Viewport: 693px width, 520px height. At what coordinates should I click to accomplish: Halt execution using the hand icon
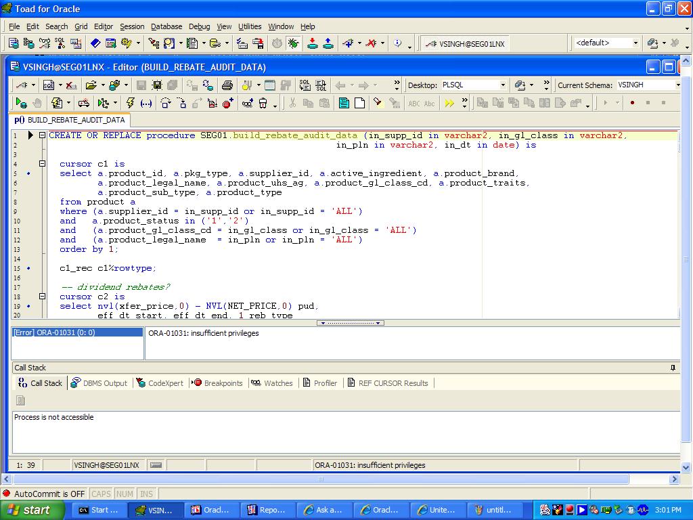tap(36, 103)
